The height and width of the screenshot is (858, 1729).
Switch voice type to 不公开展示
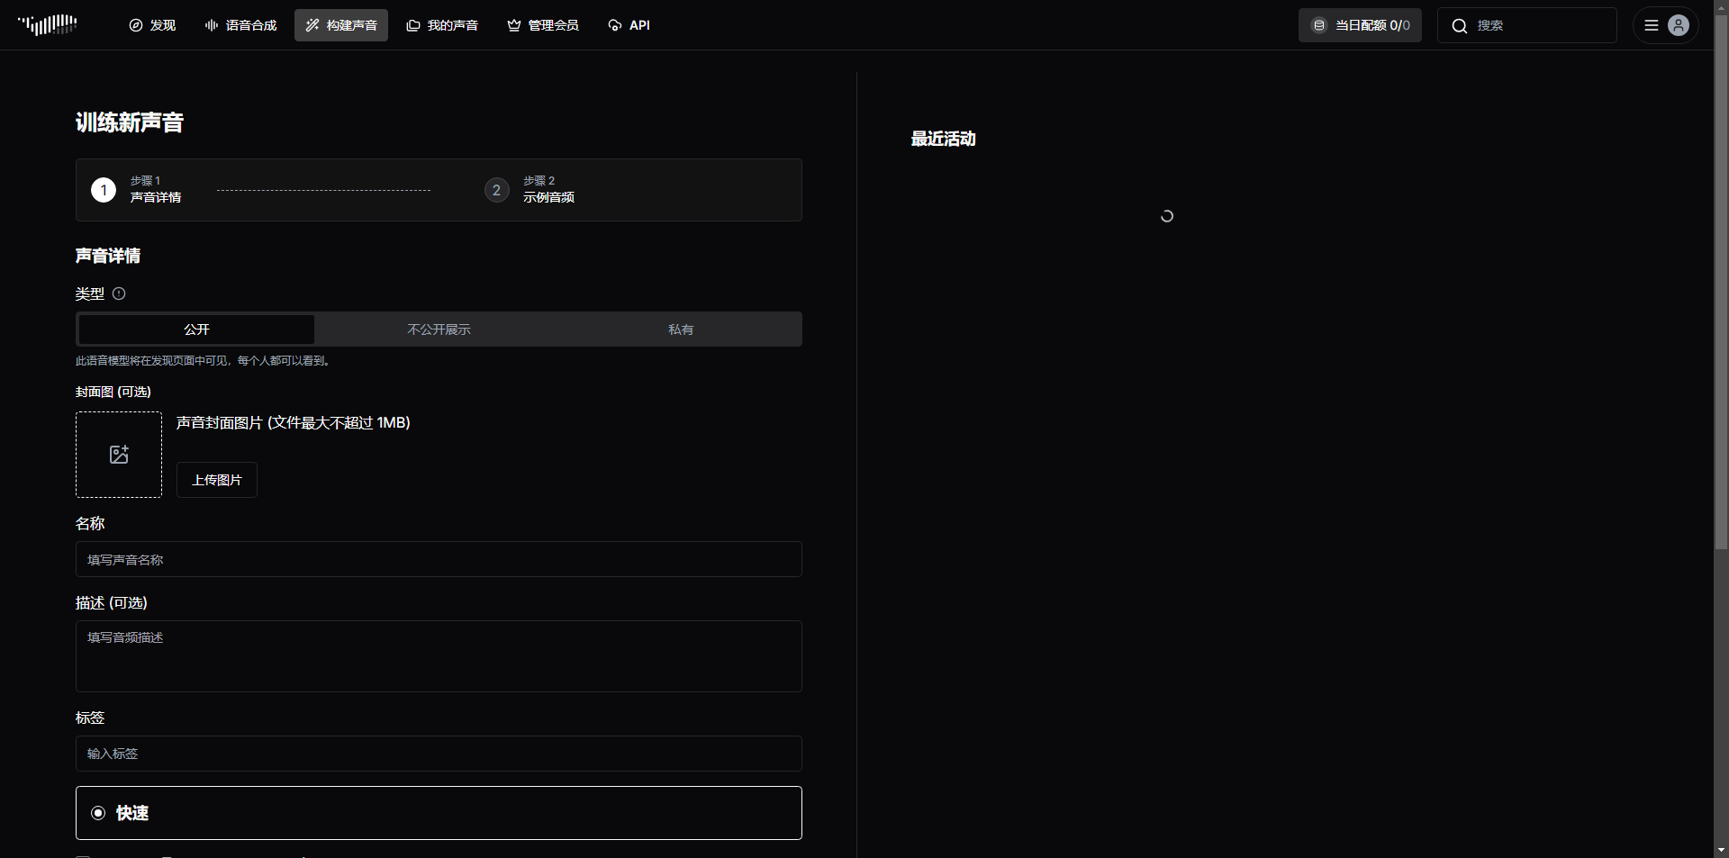(439, 330)
